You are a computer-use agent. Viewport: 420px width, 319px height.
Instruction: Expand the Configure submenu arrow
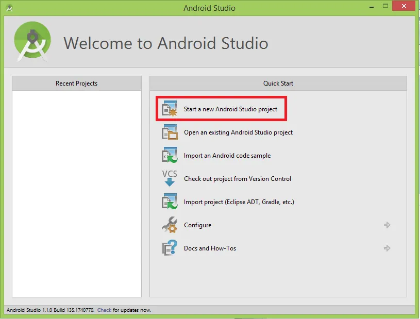tap(387, 225)
